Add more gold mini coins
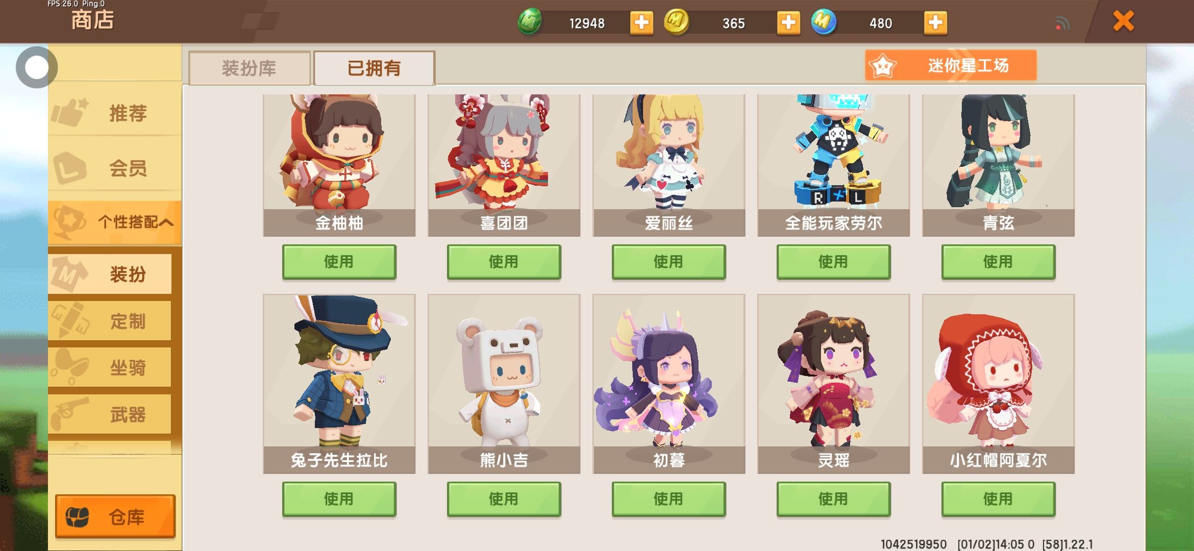 788,23
